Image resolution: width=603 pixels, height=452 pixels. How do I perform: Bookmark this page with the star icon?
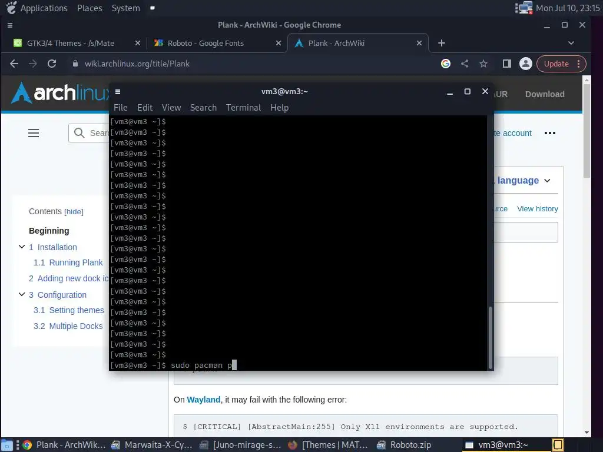click(x=483, y=64)
